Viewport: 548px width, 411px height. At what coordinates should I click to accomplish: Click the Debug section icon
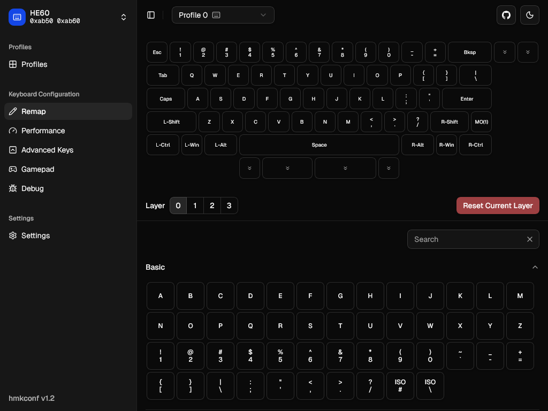(13, 188)
